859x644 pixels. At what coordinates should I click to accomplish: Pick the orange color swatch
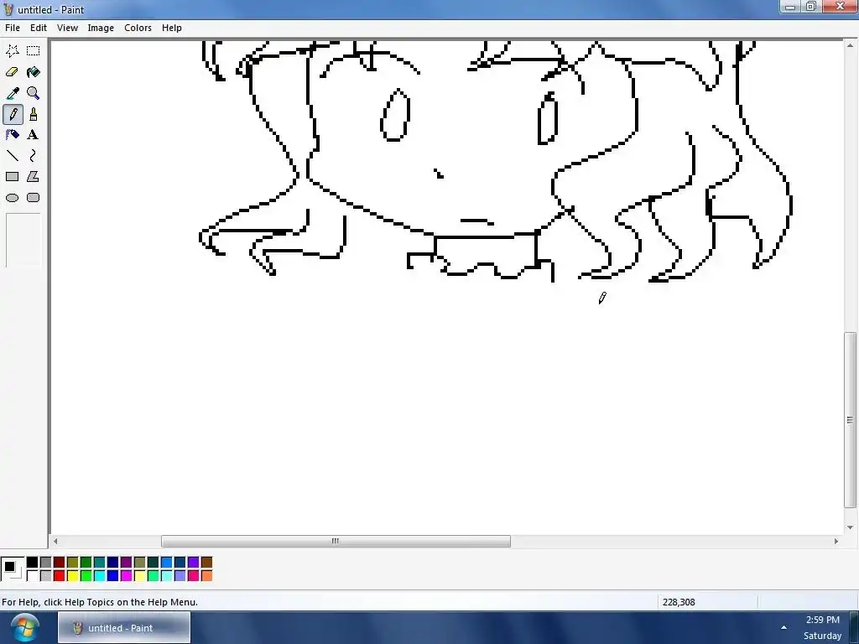point(206,575)
